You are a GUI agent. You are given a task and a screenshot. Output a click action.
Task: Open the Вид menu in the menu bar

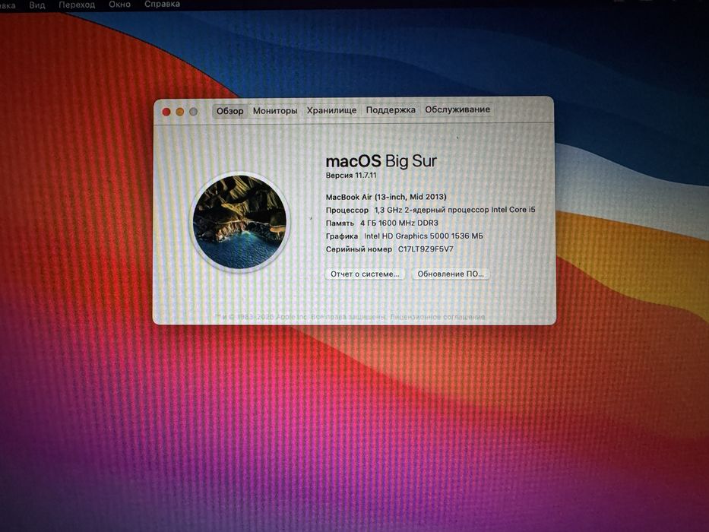pyautogui.click(x=37, y=5)
